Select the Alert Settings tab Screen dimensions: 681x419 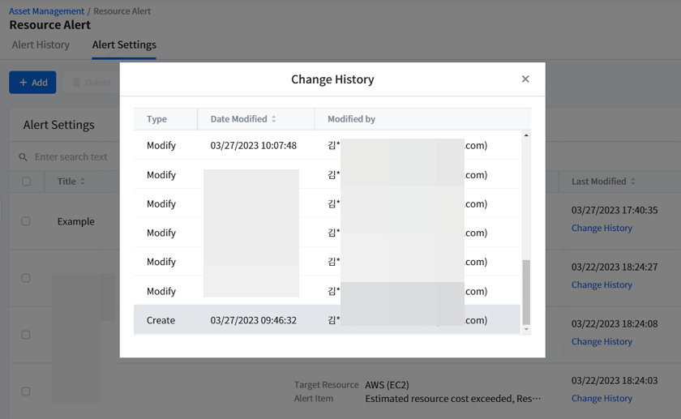[124, 45]
